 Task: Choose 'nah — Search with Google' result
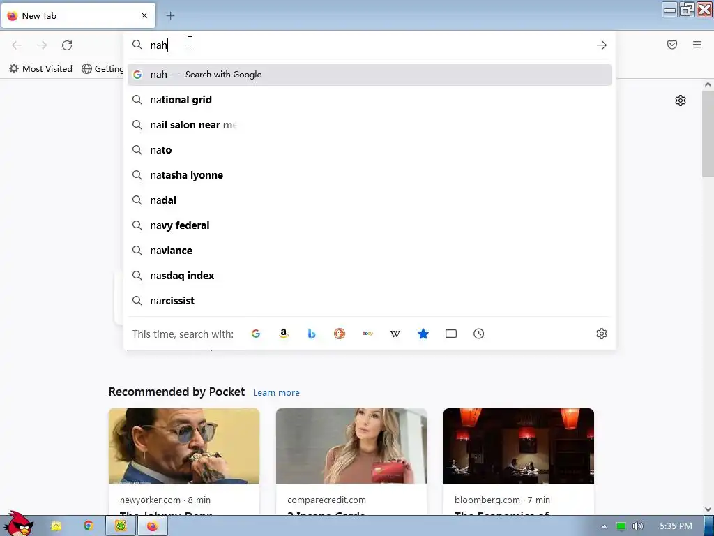pyautogui.click(x=370, y=75)
